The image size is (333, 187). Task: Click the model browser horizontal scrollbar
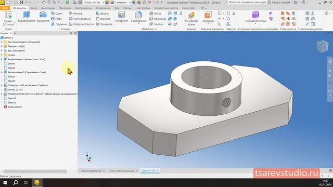coord(35,171)
